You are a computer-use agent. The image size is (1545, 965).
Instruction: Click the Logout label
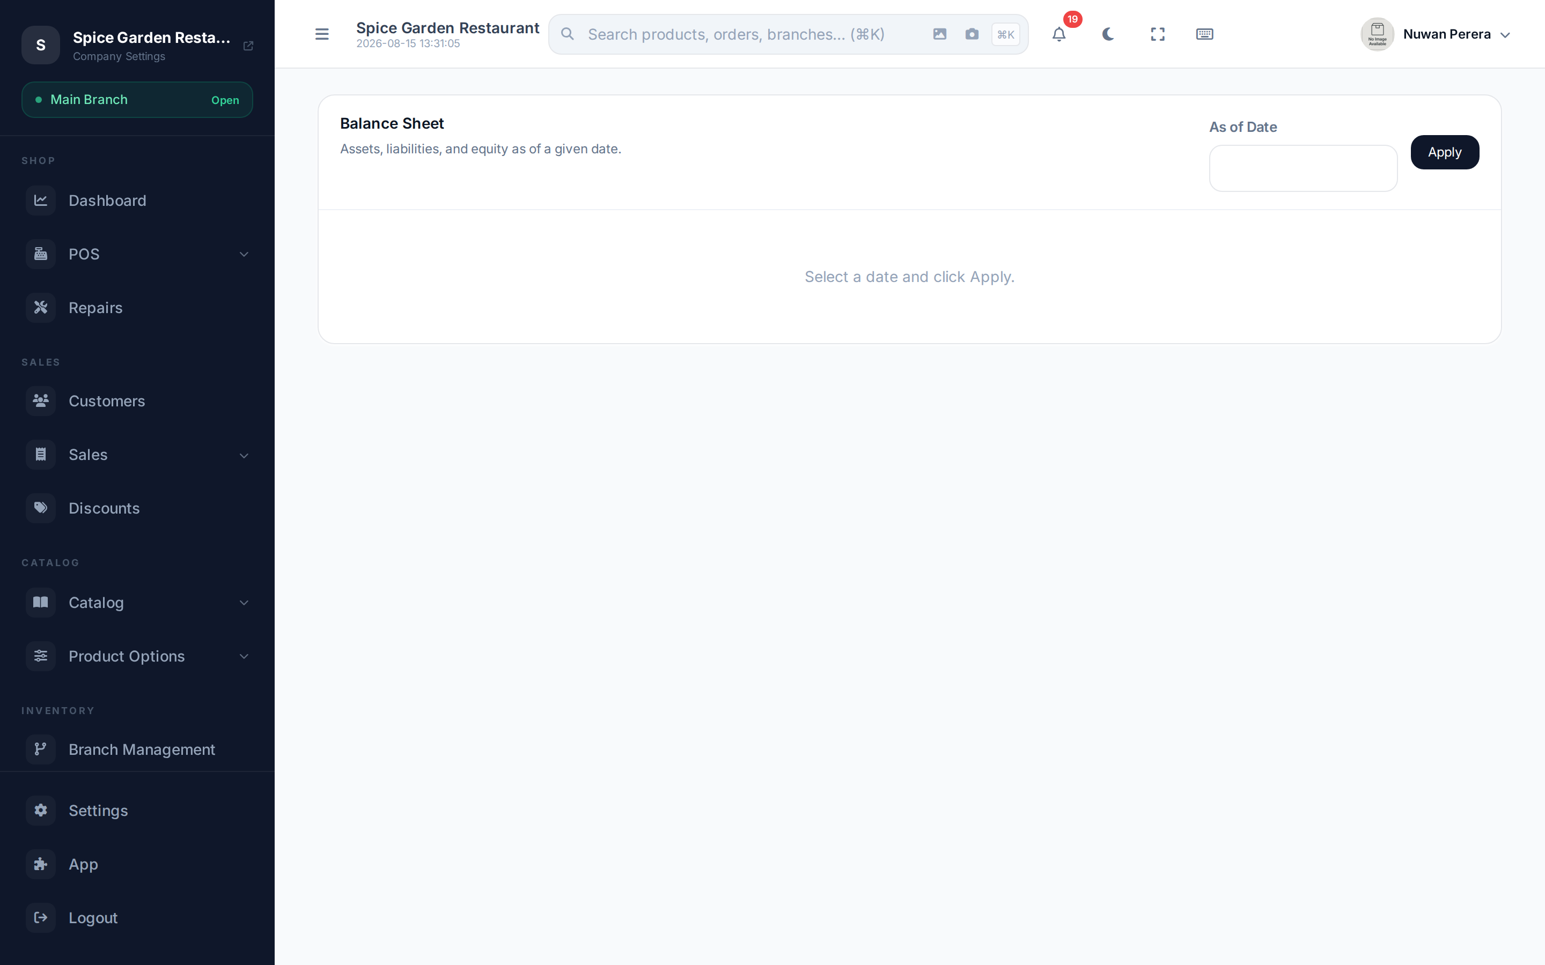(93, 918)
